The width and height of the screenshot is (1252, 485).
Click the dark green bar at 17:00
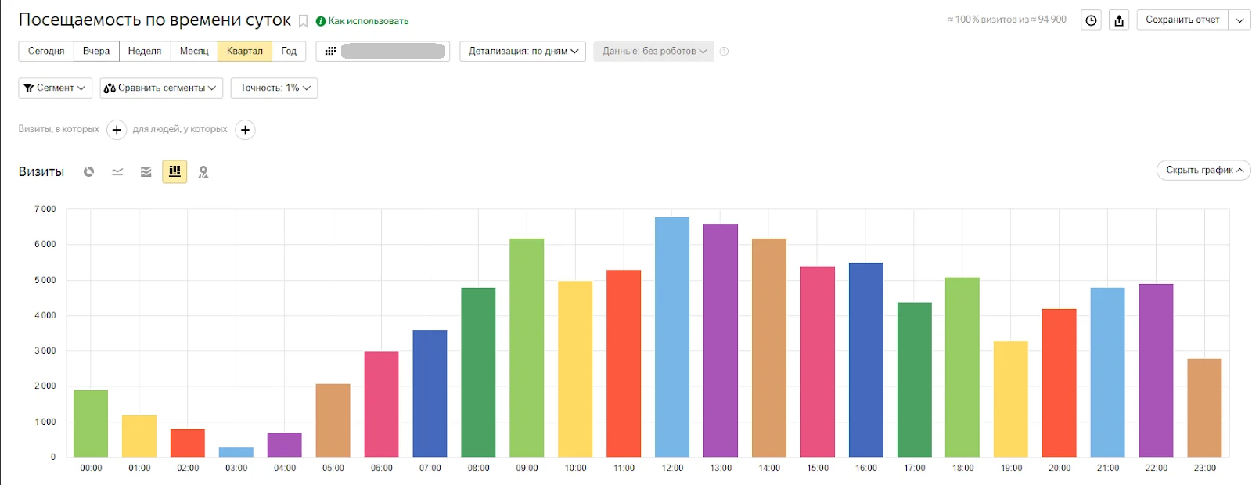(915, 379)
